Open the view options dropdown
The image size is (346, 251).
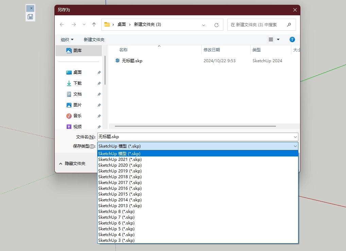(x=278, y=39)
